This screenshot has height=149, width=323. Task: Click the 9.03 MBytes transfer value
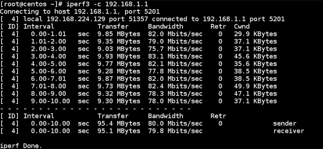tap(119, 49)
